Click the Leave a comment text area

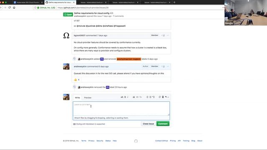click(121, 109)
